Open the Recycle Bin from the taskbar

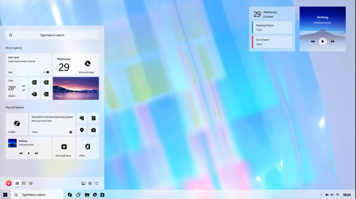click(x=102, y=195)
